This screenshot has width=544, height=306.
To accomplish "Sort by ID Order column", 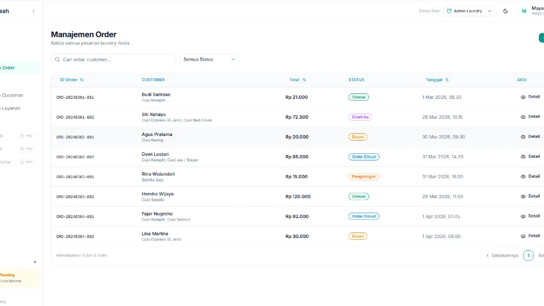I will coord(72,80).
